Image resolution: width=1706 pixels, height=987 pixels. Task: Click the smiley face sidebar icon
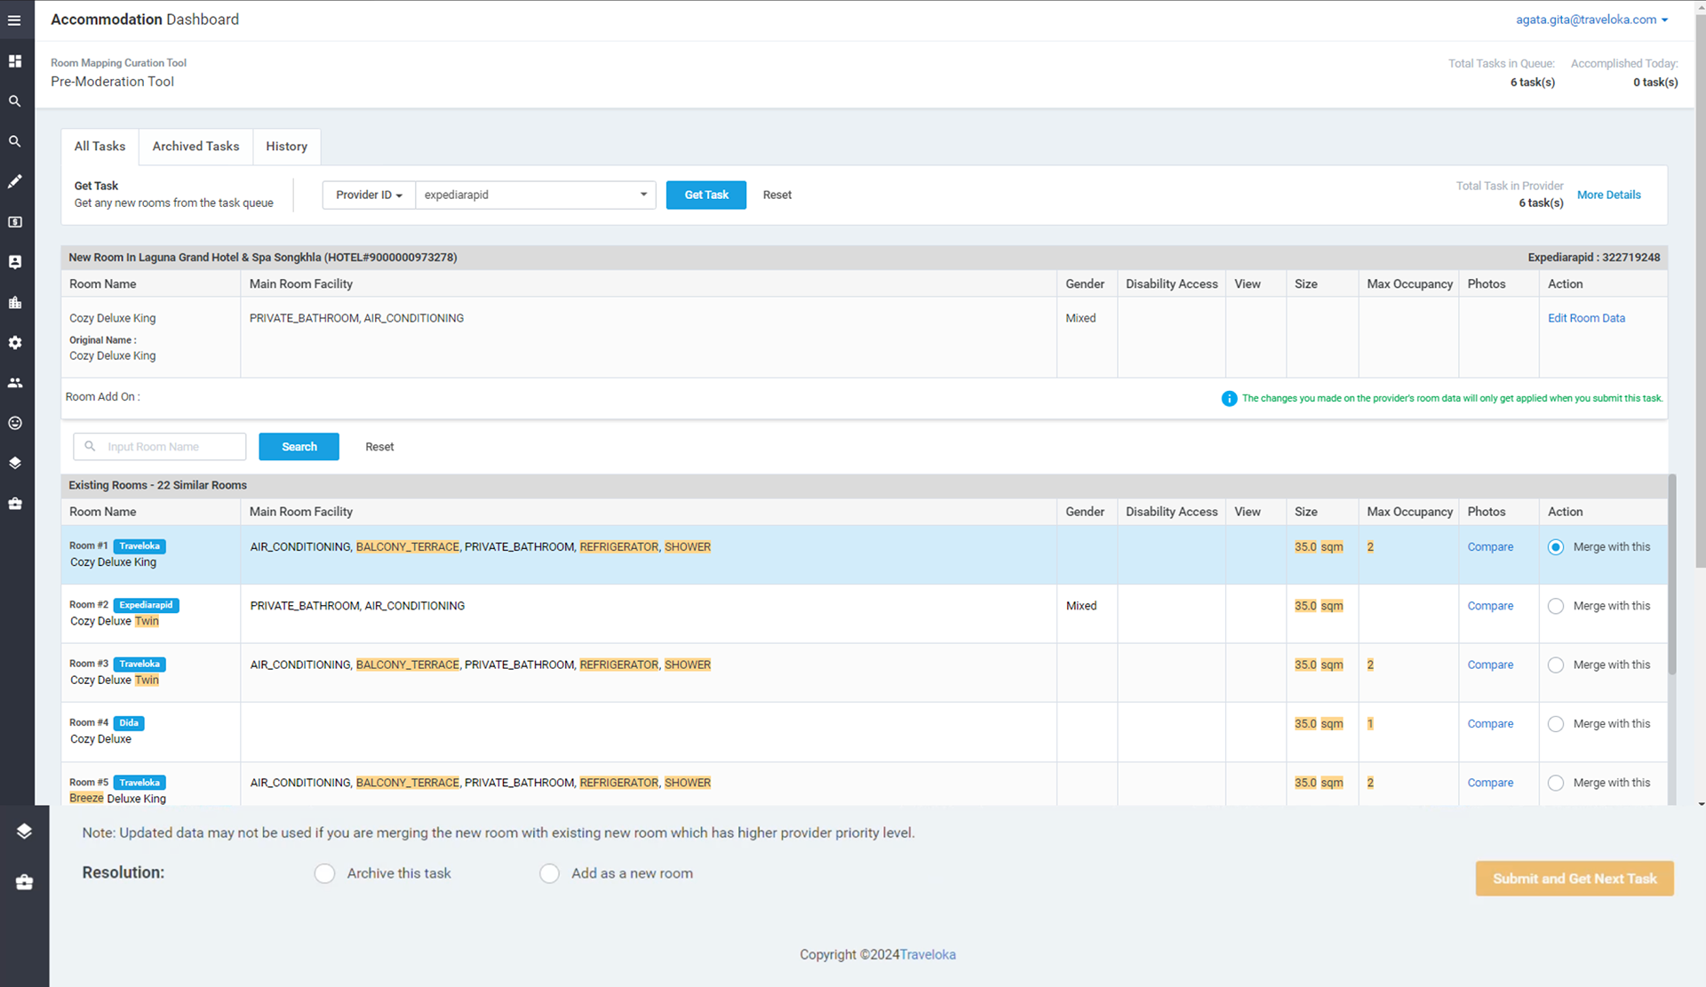coord(14,423)
